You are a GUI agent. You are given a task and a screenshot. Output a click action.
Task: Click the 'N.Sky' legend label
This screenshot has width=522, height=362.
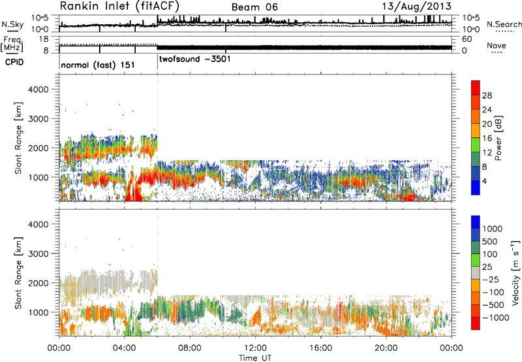[12, 24]
